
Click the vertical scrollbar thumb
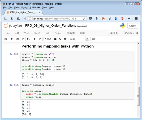[138, 96]
